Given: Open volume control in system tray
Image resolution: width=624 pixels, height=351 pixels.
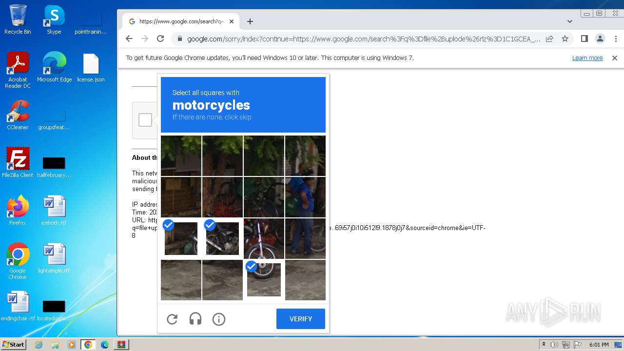Looking at the screenshot, I should (x=554, y=345).
